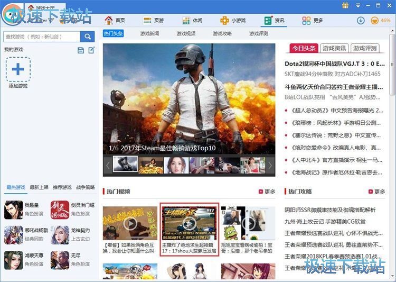
Task: Select the 游戏攻略 sub-tab
Action: (x=222, y=33)
